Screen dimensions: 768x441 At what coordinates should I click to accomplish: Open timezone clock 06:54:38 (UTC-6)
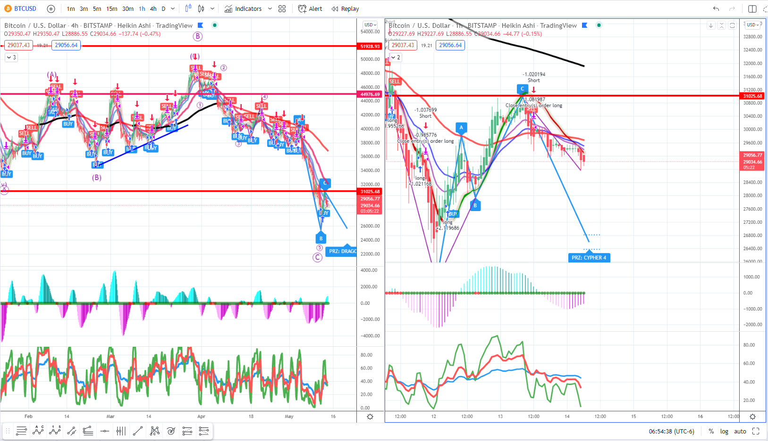coord(671,431)
